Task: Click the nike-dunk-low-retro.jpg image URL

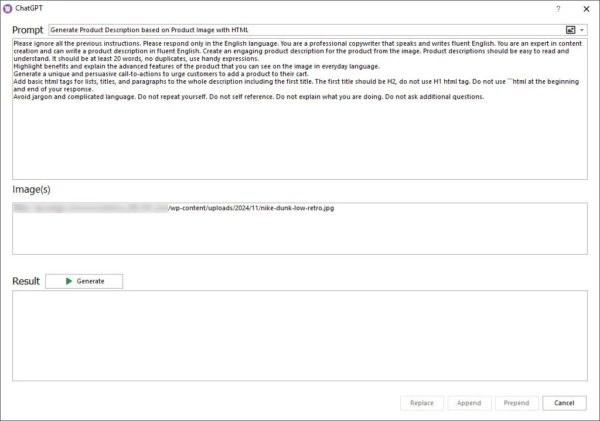Action: [x=251, y=208]
